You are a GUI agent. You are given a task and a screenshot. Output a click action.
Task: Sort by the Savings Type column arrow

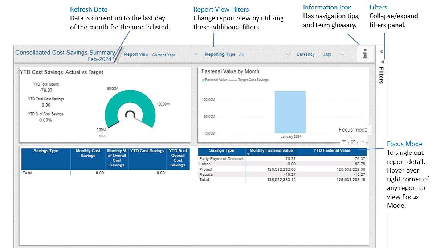[248, 154]
